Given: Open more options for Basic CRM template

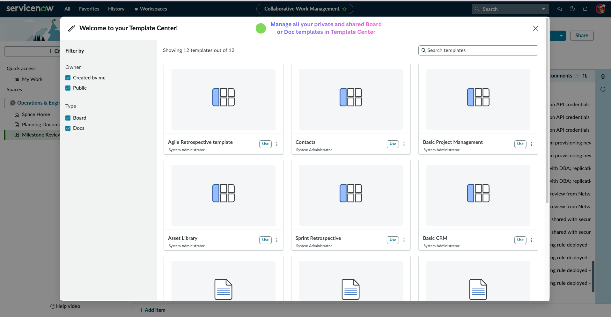Looking at the screenshot, I should [x=532, y=240].
